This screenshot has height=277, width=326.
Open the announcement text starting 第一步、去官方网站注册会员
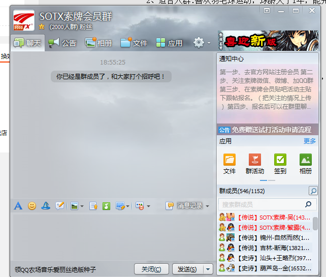point(266,89)
